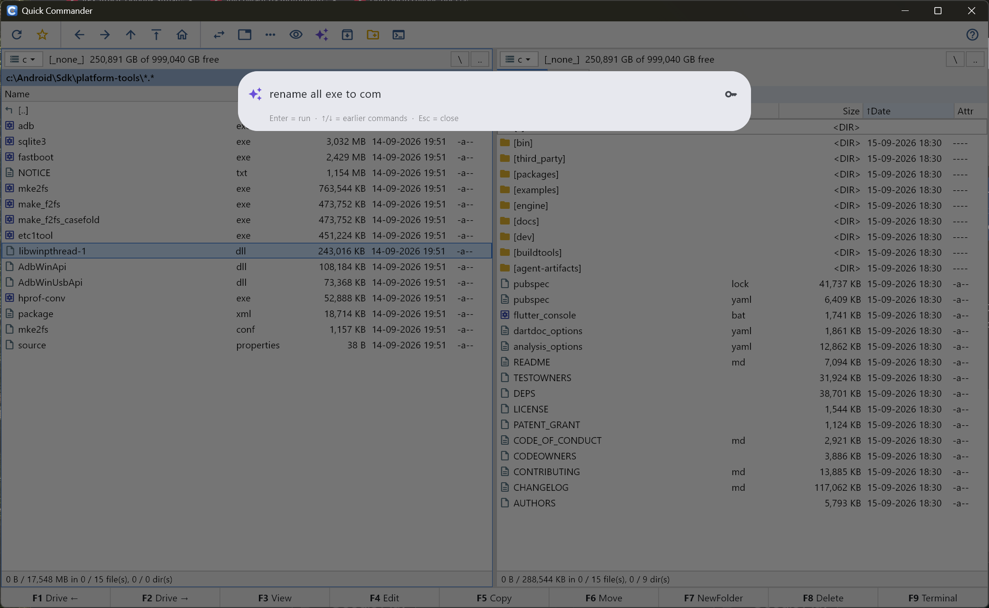Swap panels with the exchange arrows icon
Image resolution: width=989 pixels, height=608 pixels.
(219, 35)
